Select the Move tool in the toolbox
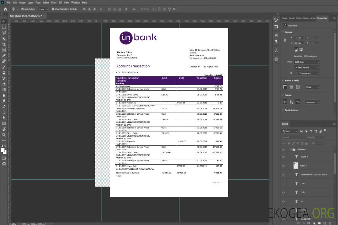Image resolution: width=338 pixels, height=225 pixels. click(4, 22)
